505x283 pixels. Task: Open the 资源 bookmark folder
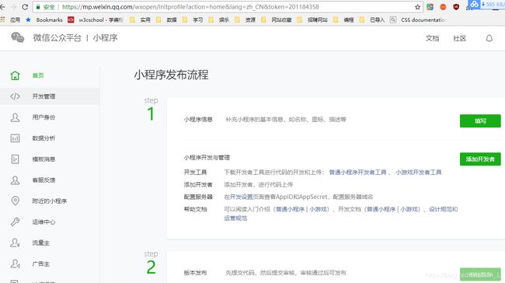(245, 19)
